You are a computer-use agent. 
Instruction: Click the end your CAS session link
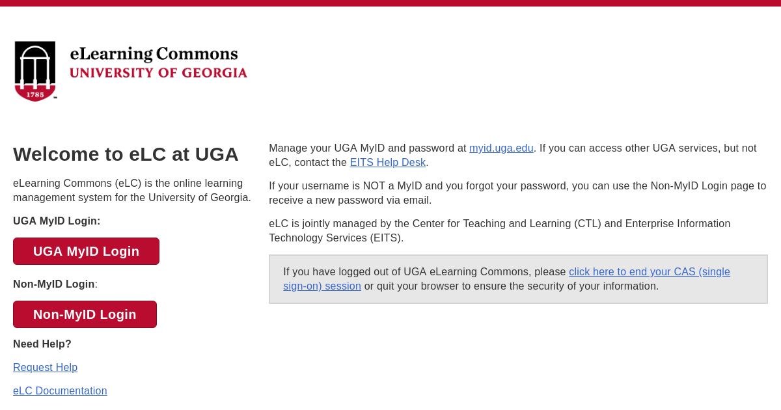(x=506, y=279)
